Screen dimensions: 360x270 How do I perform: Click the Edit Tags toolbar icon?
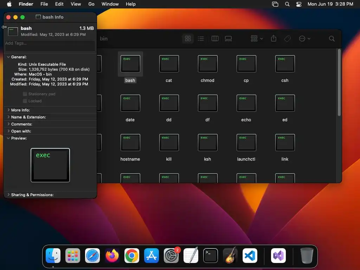287,39
